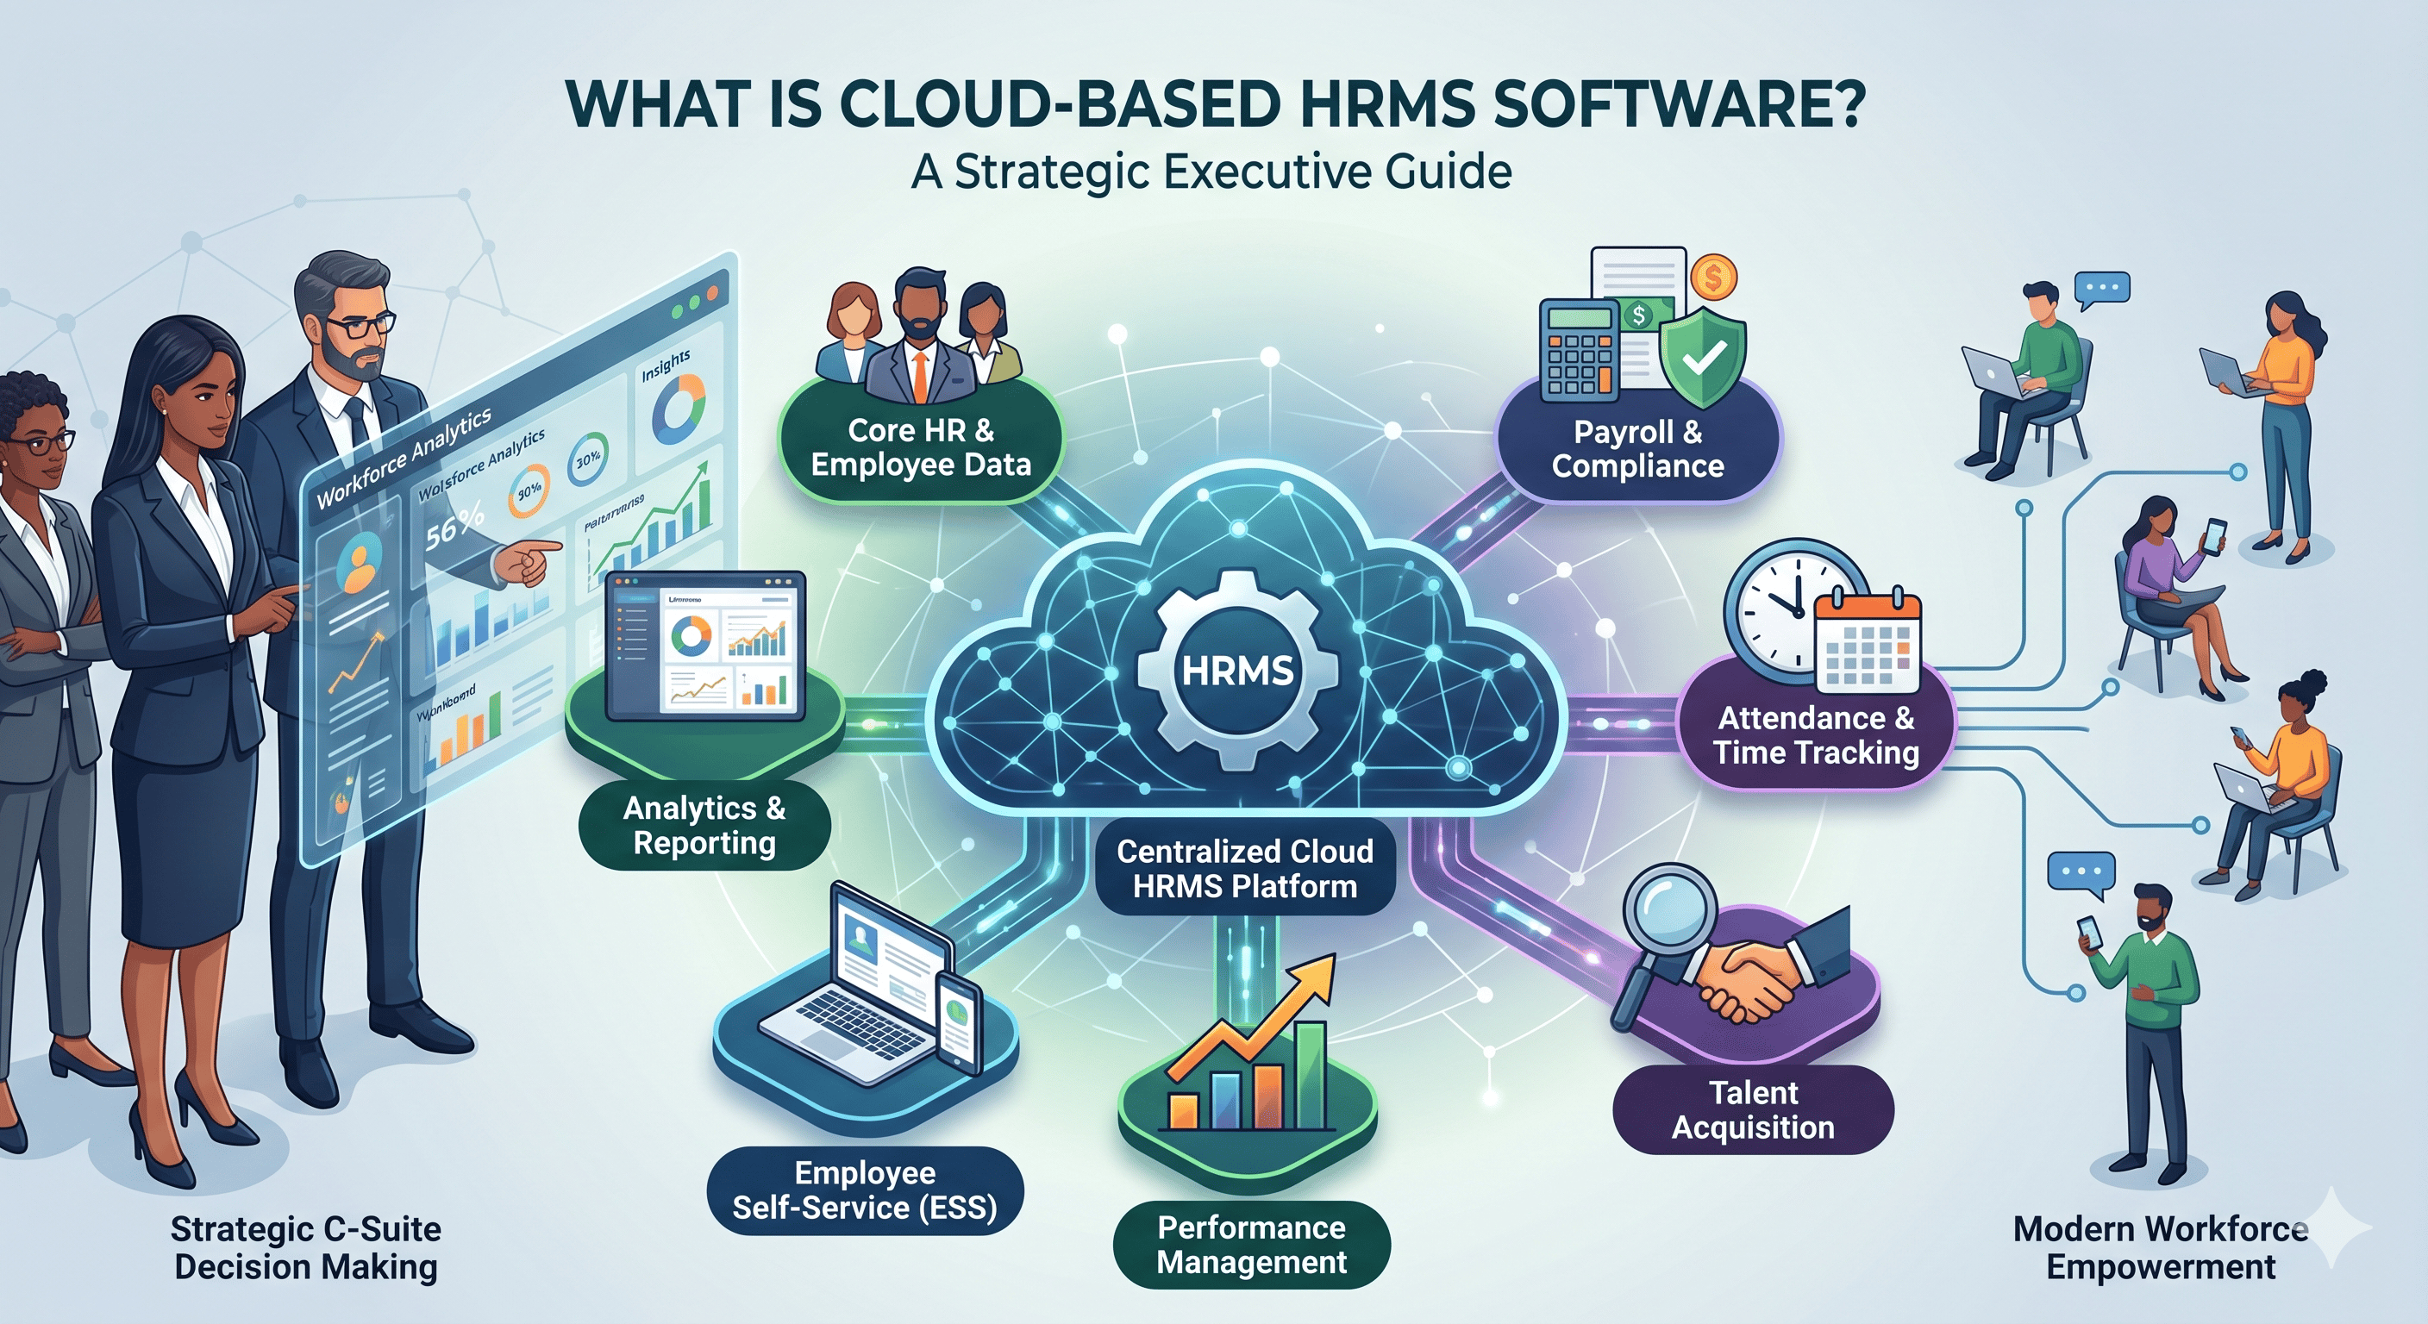Click the Talent Acquisition label

pos(1753,1110)
